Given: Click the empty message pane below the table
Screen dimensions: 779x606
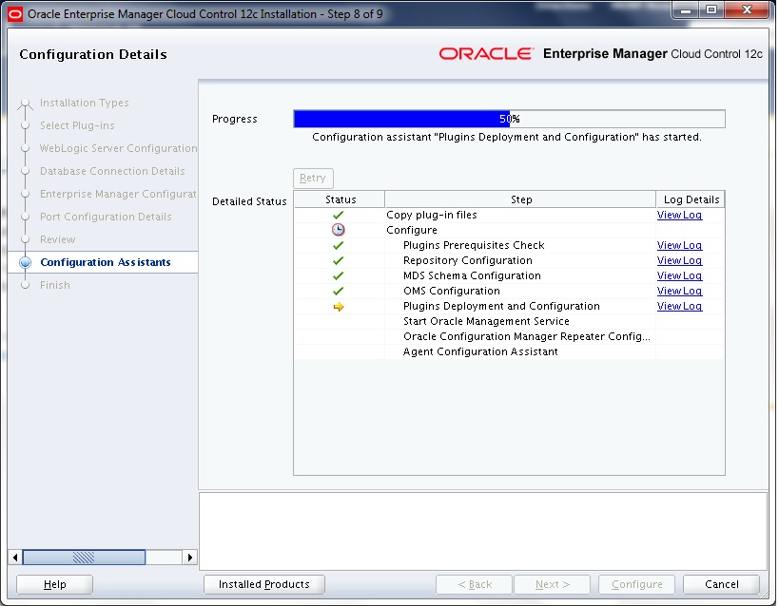Looking at the screenshot, I should point(483,531).
